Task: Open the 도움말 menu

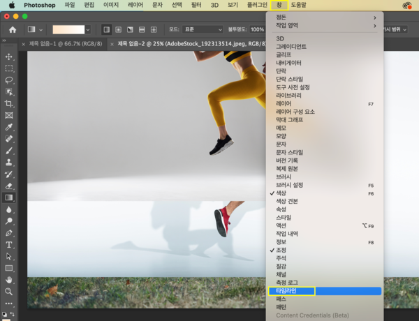Action: click(x=298, y=5)
